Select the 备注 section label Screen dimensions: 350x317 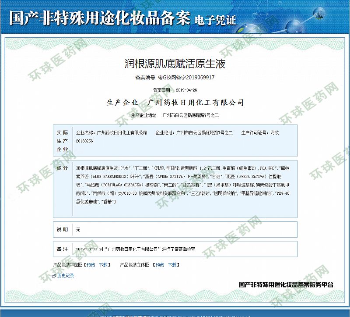point(62,249)
